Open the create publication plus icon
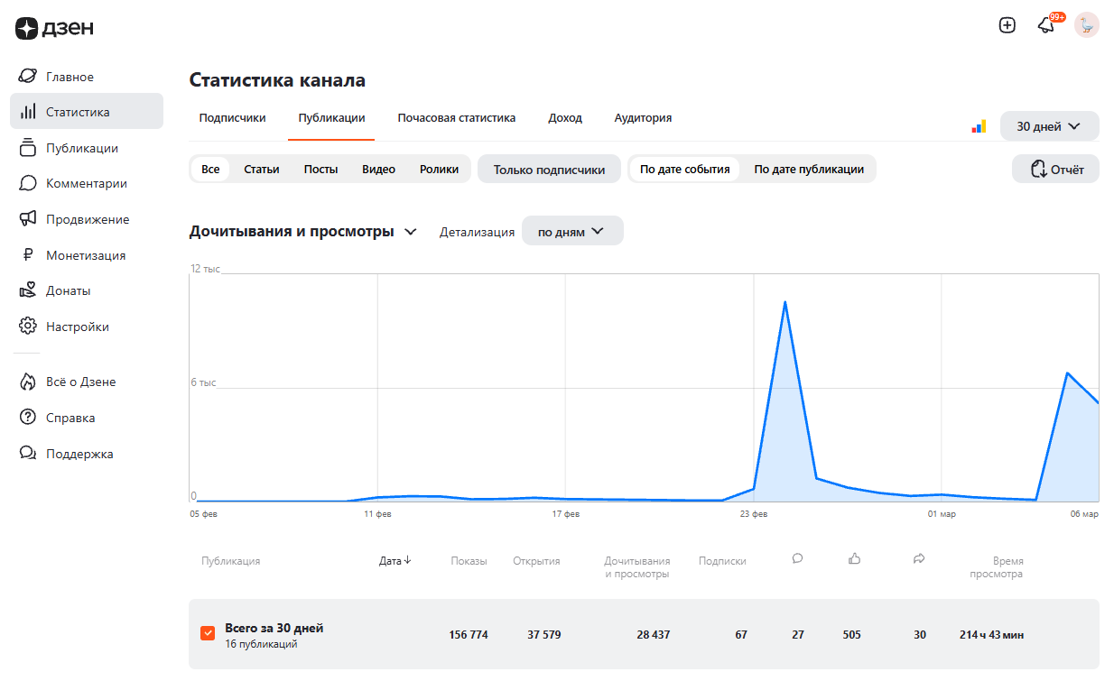The width and height of the screenshot is (1114, 681). pyautogui.click(x=1007, y=25)
